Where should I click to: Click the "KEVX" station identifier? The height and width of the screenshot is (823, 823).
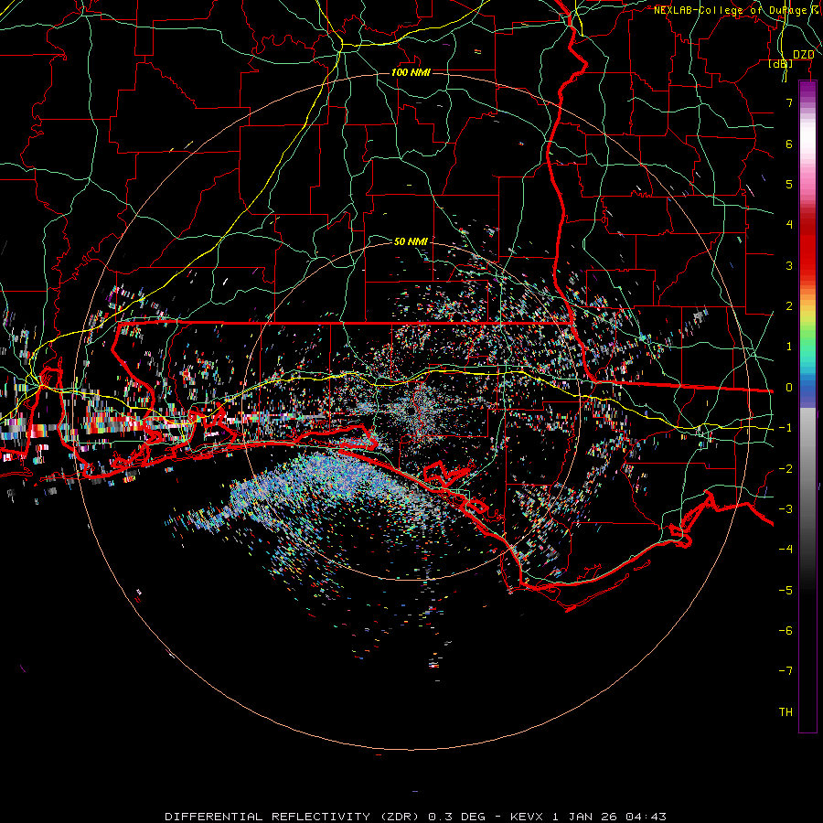coord(527,817)
